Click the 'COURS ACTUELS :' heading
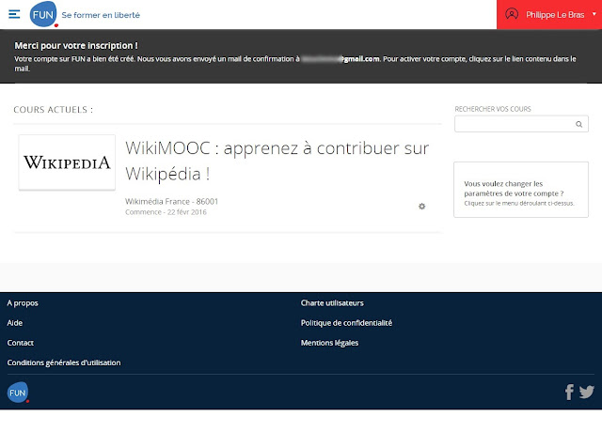Screen dimensions: 602x447 54,110
